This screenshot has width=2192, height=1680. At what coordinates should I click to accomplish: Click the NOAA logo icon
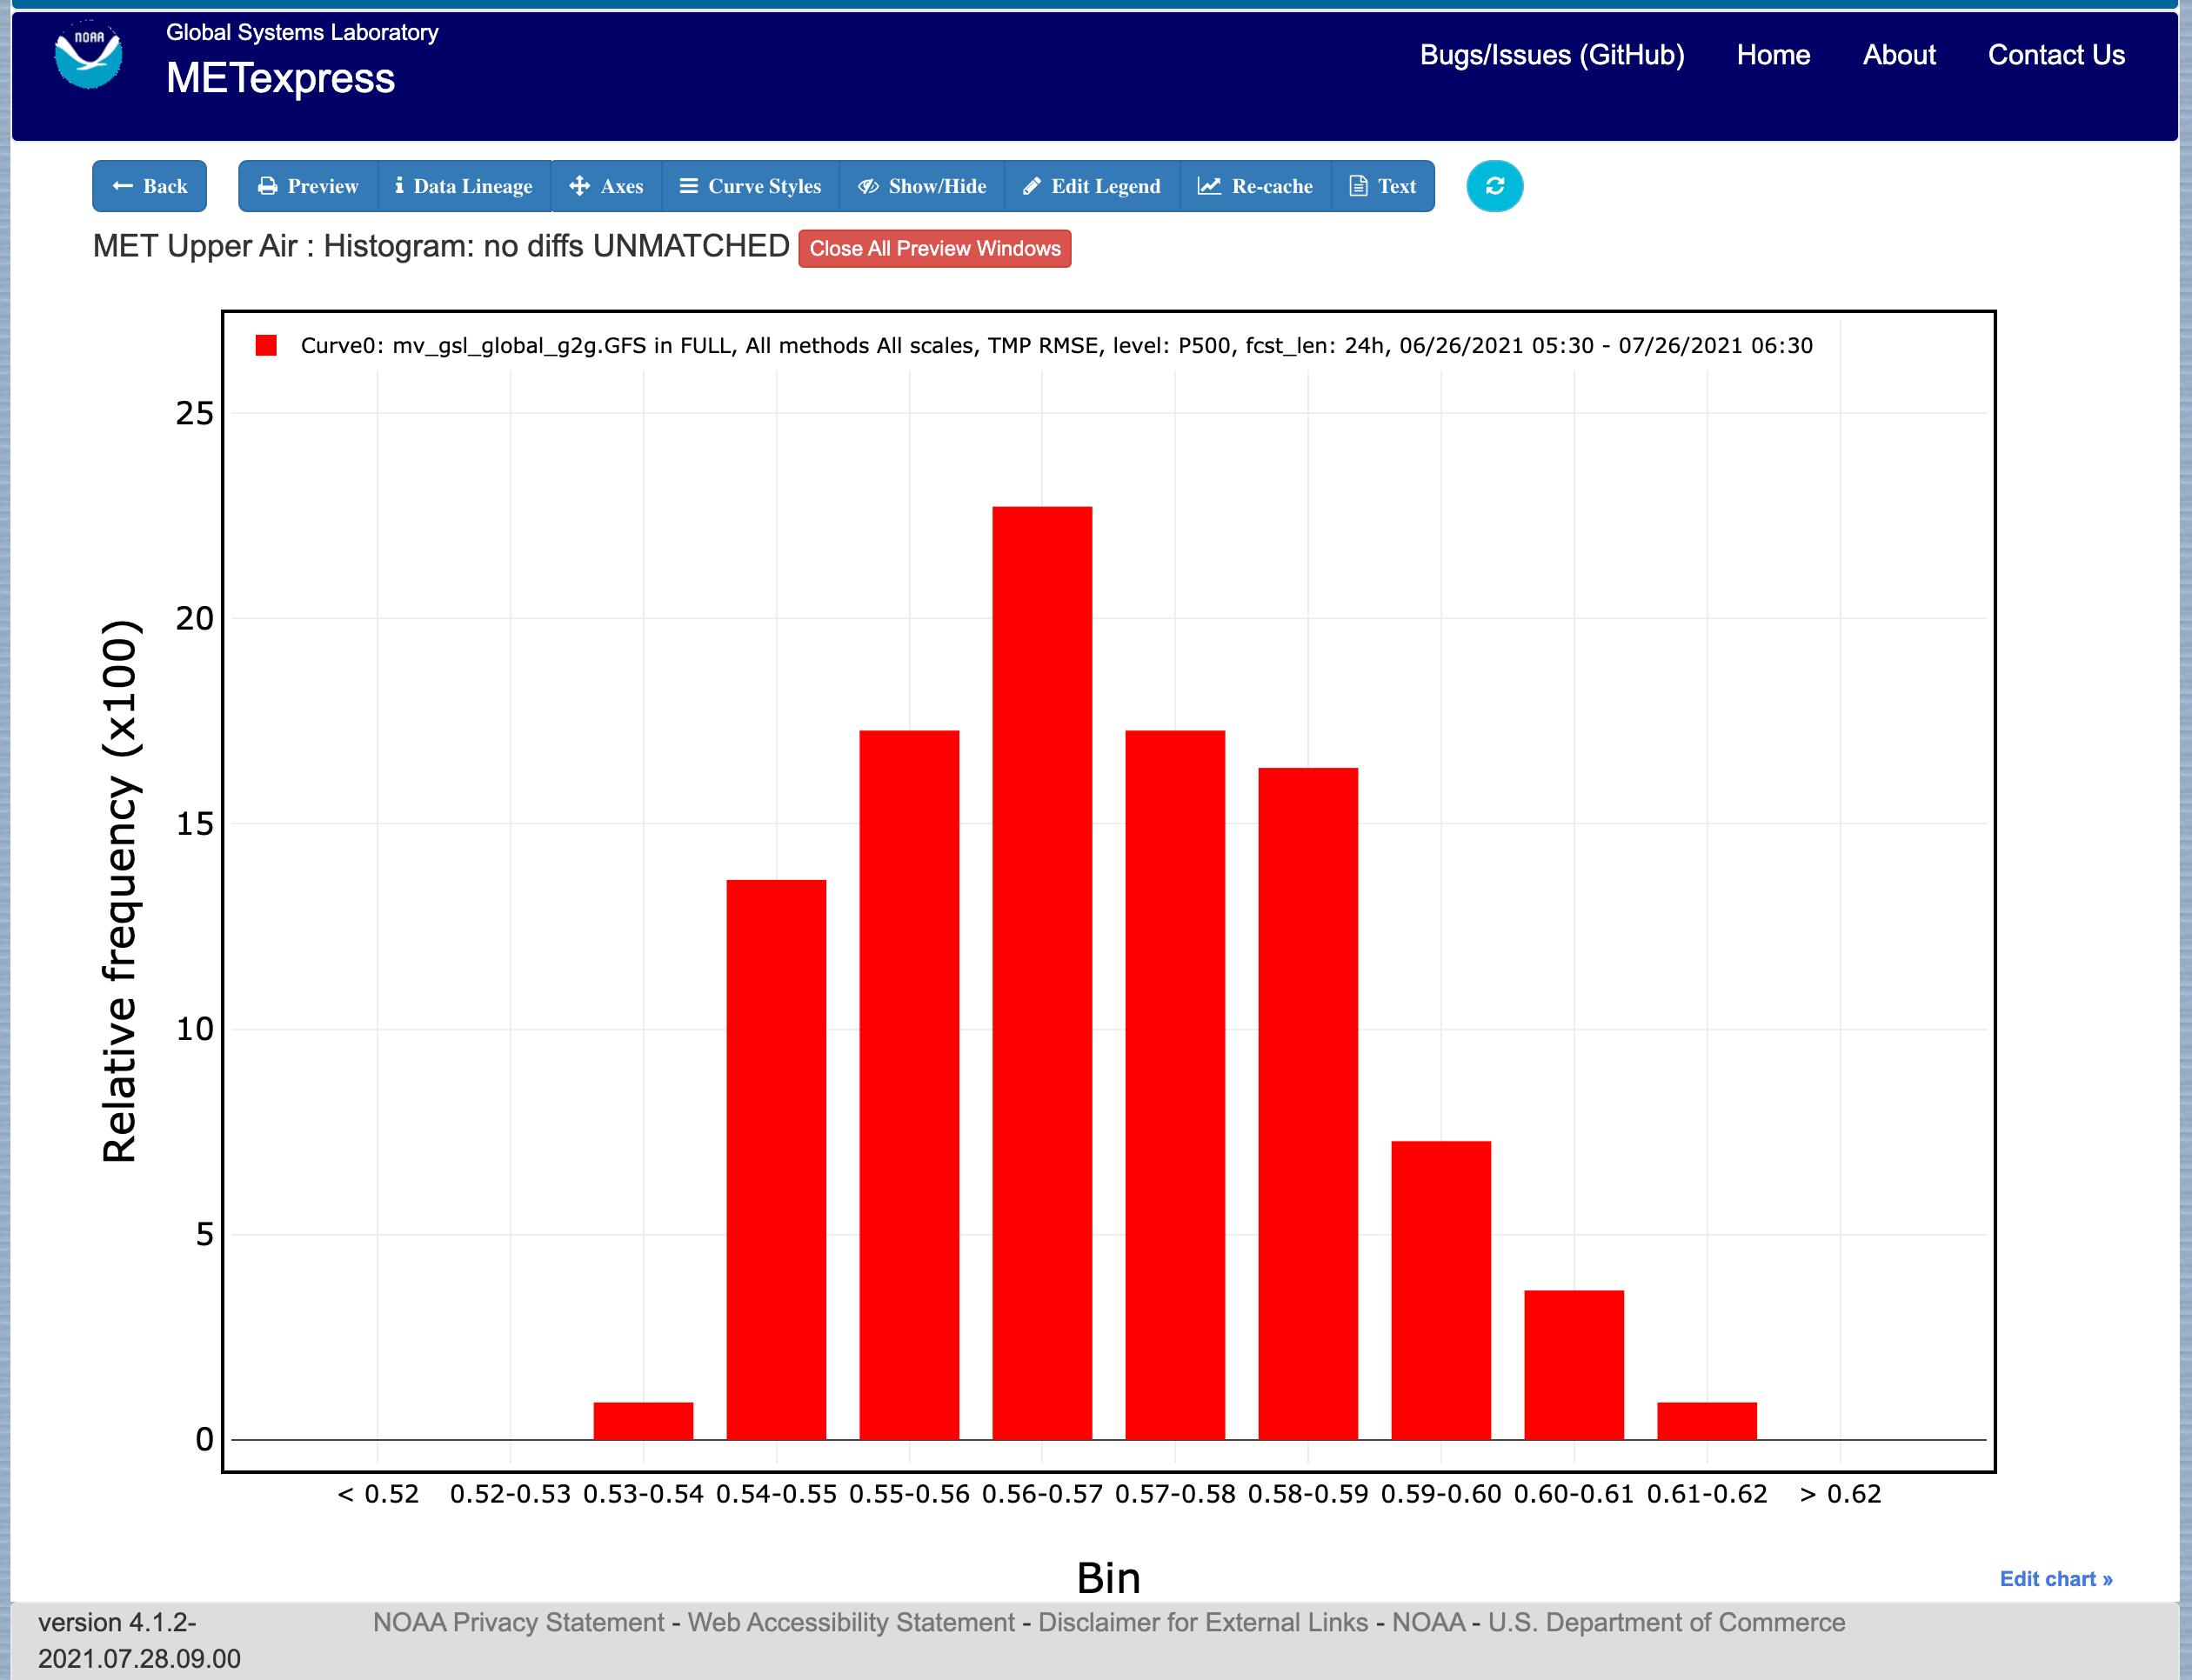click(88, 57)
